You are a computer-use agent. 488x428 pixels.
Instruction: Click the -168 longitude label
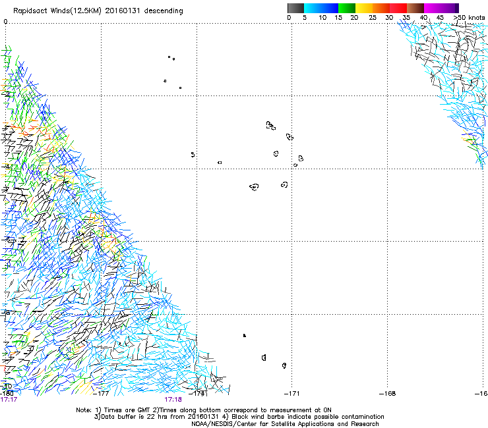click(x=387, y=394)
